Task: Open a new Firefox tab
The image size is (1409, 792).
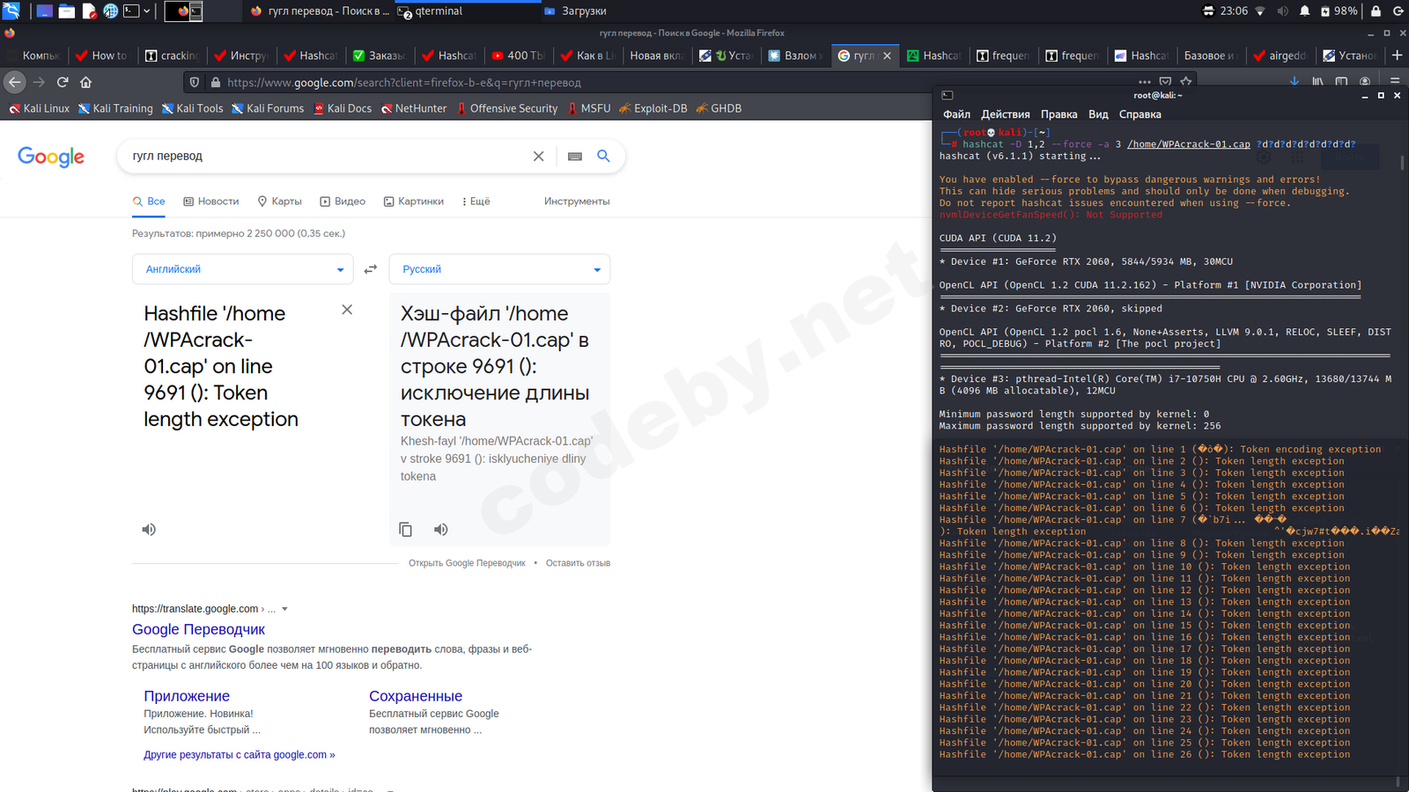Action: point(1397,55)
